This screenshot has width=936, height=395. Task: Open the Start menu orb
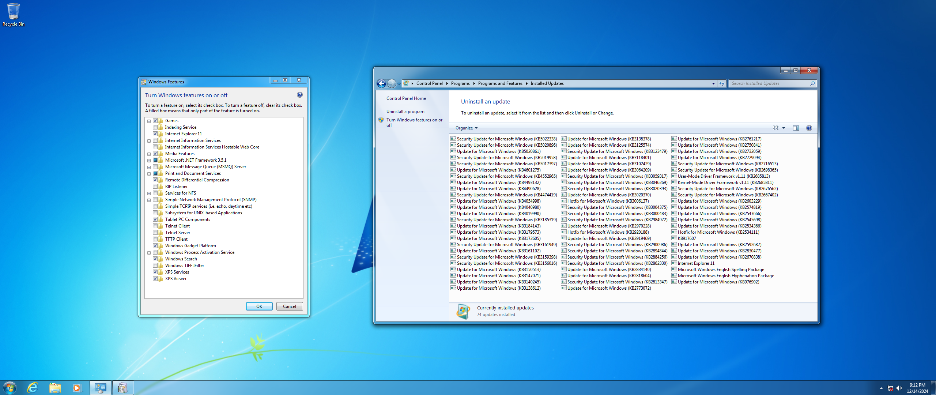tap(10, 388)
